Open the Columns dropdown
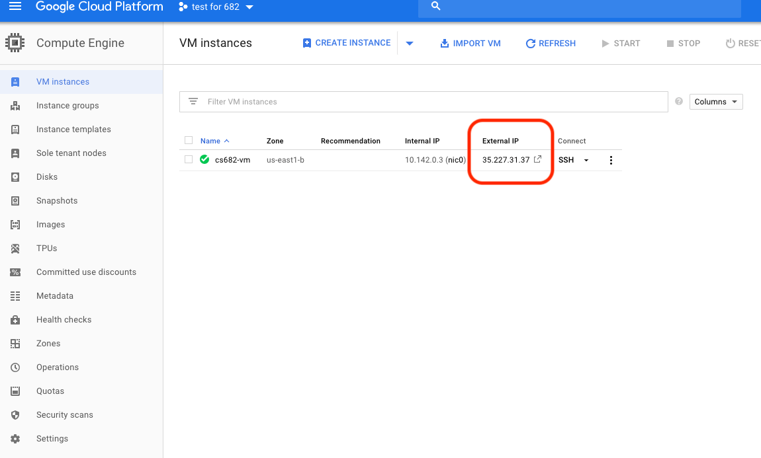The height and width of the screenshot is (458, 761). point(716,101)
